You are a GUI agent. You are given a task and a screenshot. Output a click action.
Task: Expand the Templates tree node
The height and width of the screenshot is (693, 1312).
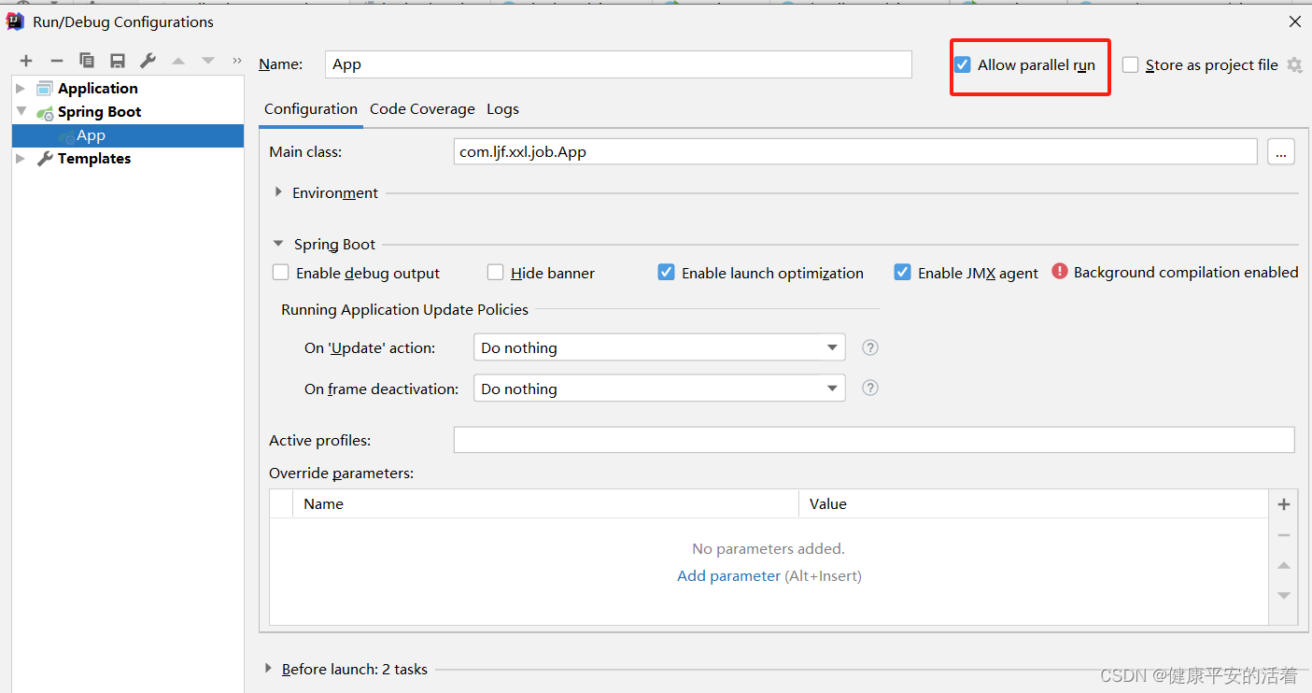pos(21,159)
